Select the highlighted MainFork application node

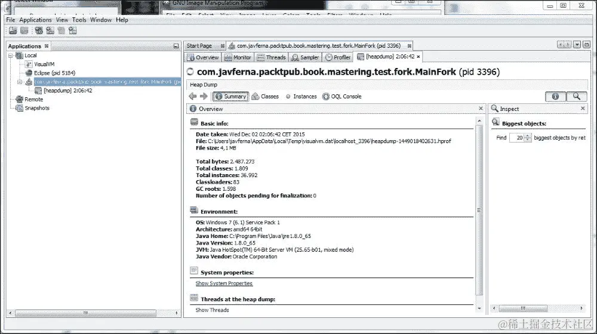(x=107, y=82)
